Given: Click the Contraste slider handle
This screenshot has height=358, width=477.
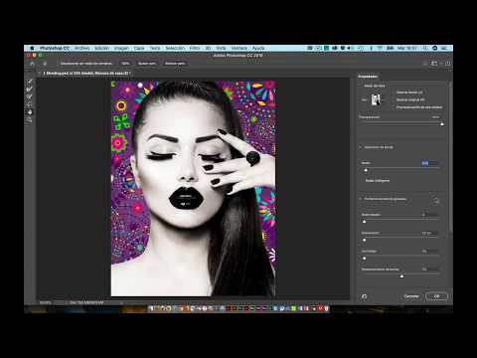Looking at the screenshot, I should point(365,258).
